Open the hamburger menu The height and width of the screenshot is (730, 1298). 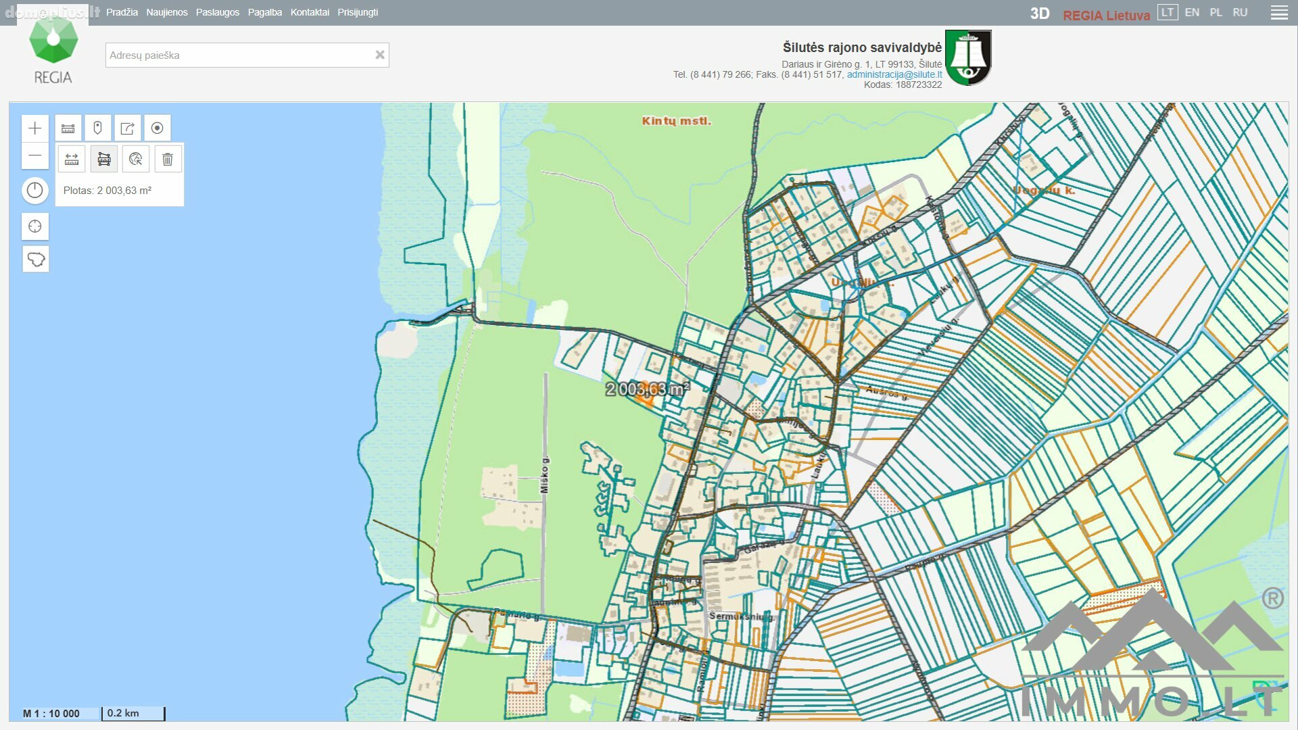coord(1279,13)
